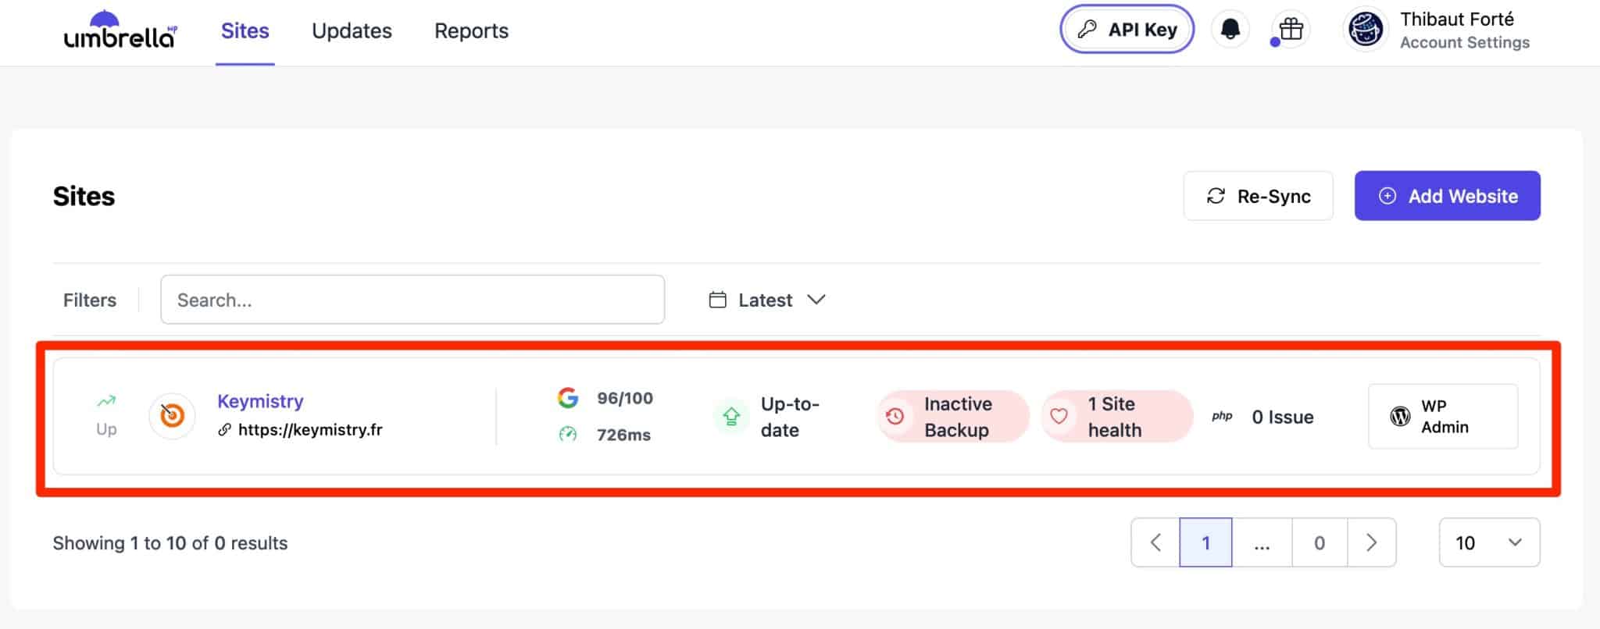Screen dimensions: 1600x629
Task: Click the Inactive Backup badge
Action: (953, 417)
